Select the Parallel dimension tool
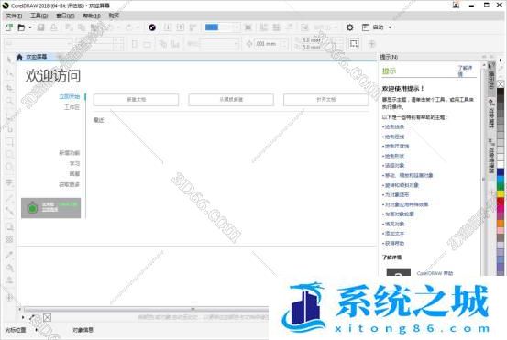Image resolution: width=507 pixels, height=340 pixels. tap(9, 198)
